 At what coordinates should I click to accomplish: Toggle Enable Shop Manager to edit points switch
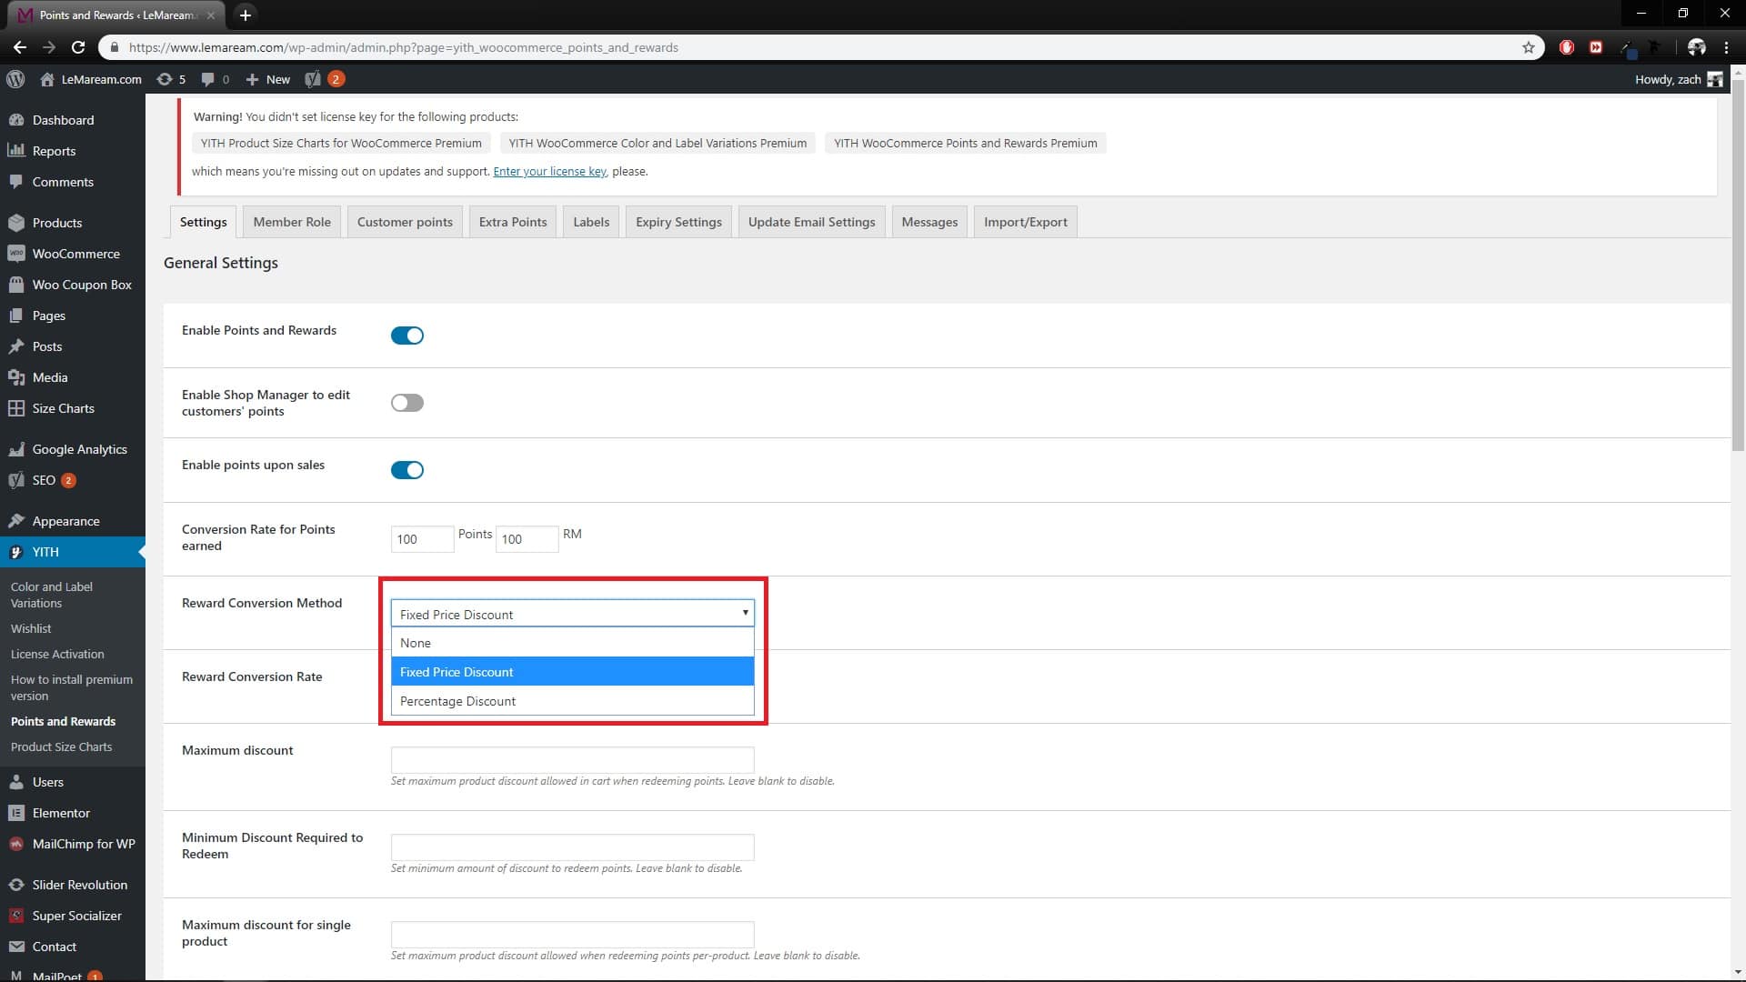pyautogui.click(x=407, y=403)
